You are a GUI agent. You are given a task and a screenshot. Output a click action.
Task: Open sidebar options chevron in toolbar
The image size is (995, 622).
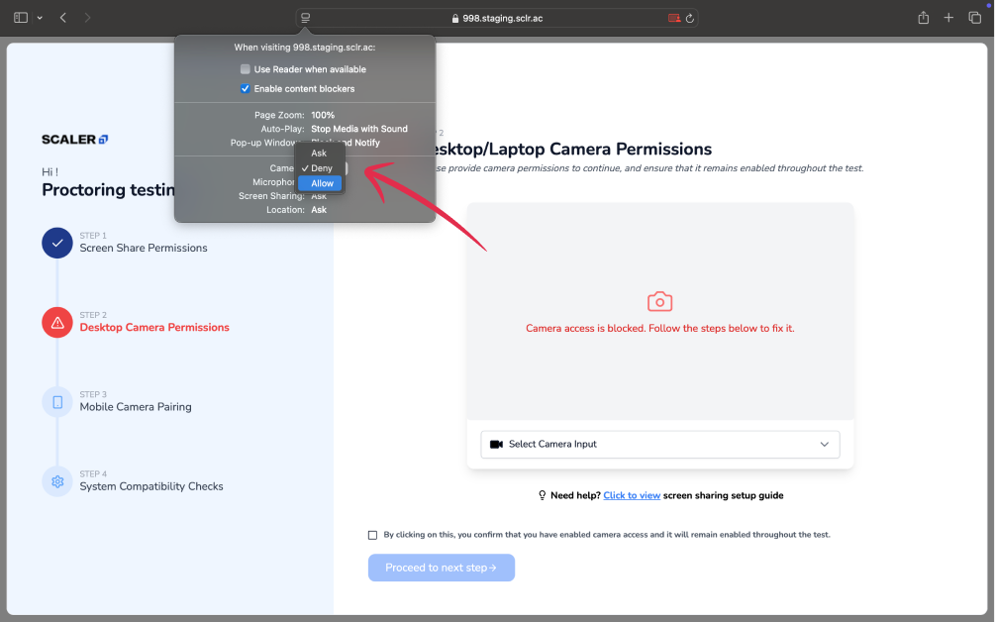pyautogui.click(x=40, y=18)
